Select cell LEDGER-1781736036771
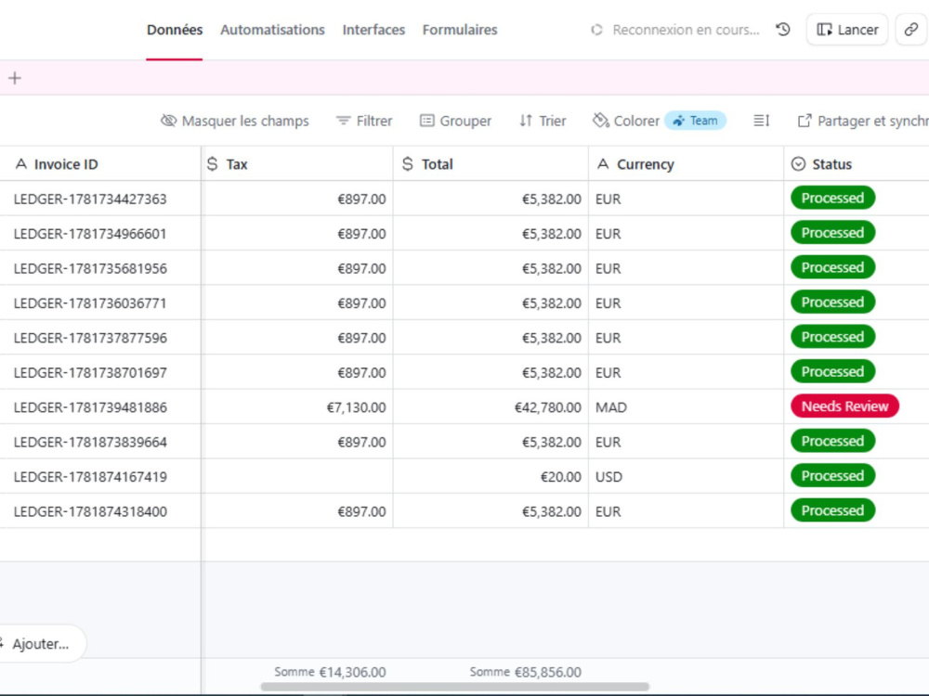Screen dimensions: 929x696 [100, 303]
